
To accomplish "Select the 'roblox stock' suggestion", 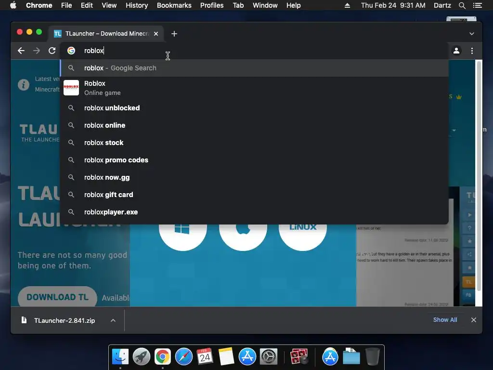I will point(254,143).
